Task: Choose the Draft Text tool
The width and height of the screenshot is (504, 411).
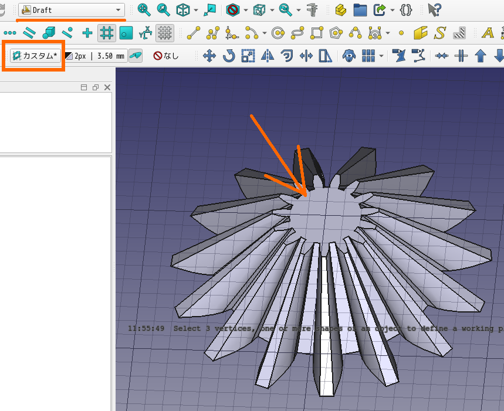Action: coord(488,33)
